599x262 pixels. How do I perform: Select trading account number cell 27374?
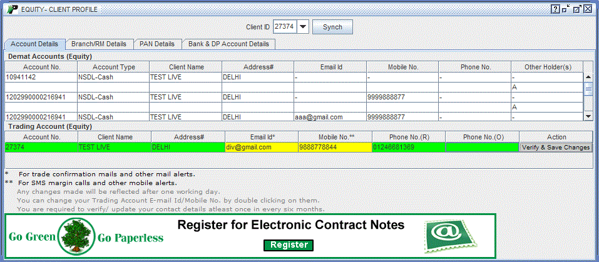click(41, 147)
